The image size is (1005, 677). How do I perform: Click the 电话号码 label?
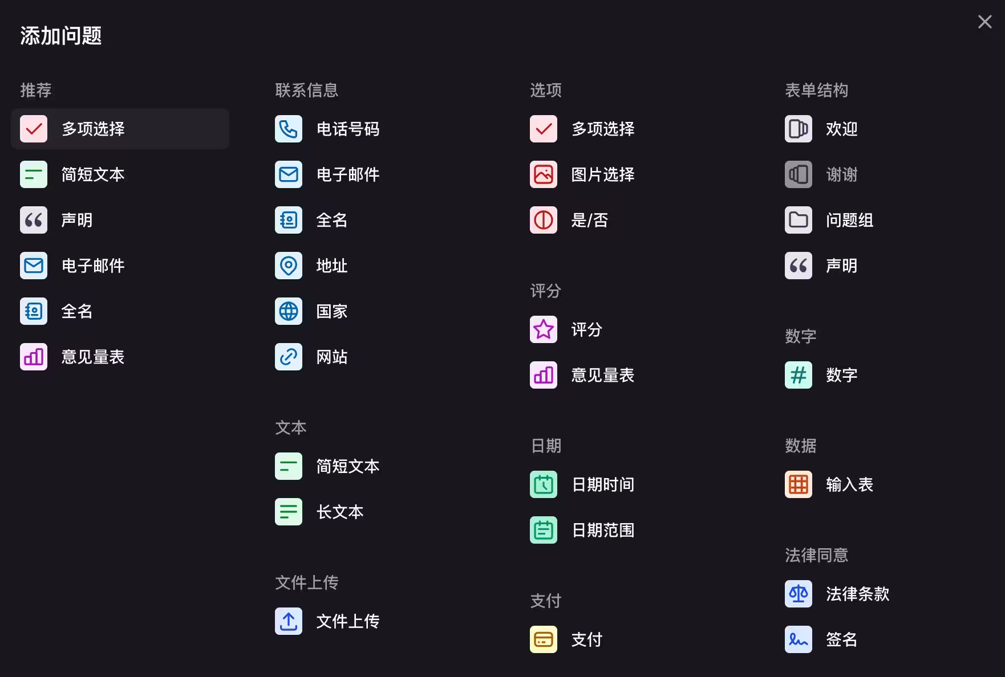(348, 129)
